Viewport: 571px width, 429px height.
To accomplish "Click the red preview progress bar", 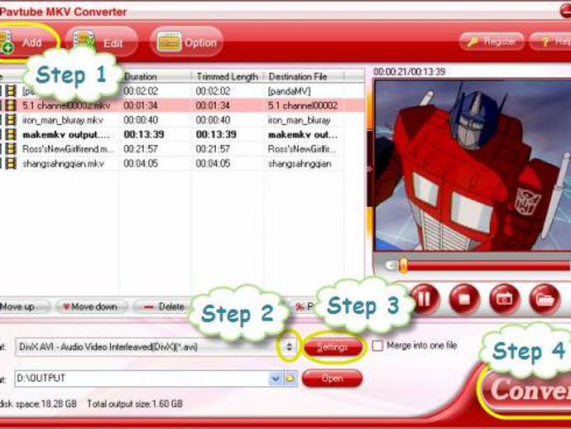I will tap(488, 266).
